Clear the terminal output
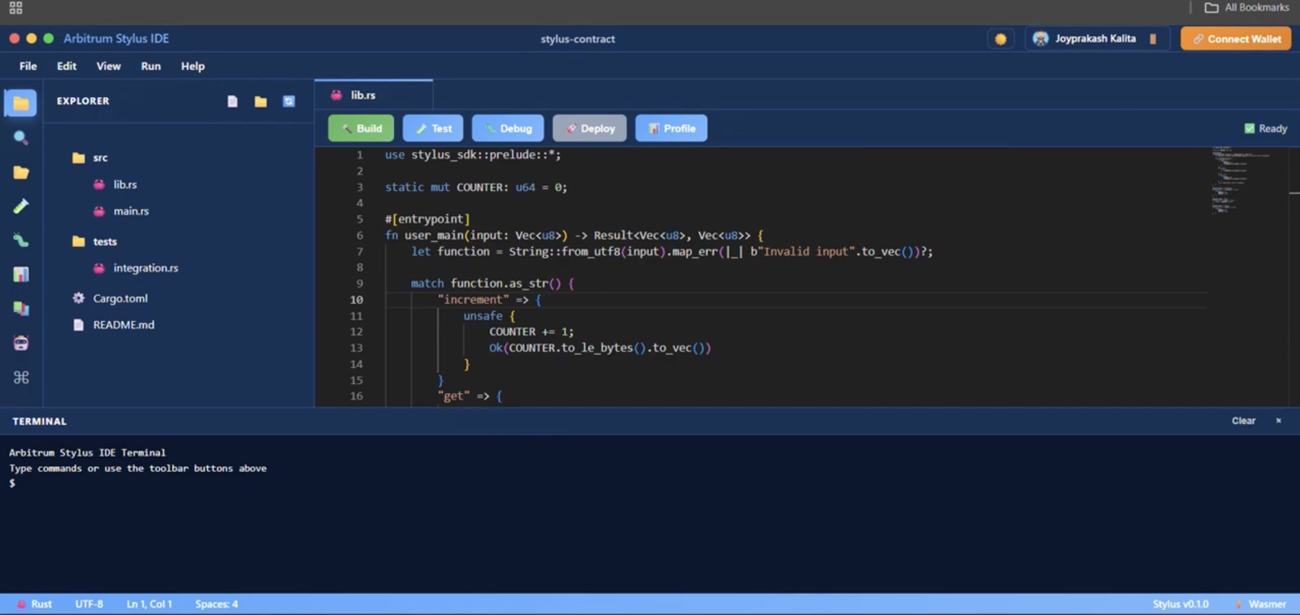1300x615 pixels. pos(1243,421)
